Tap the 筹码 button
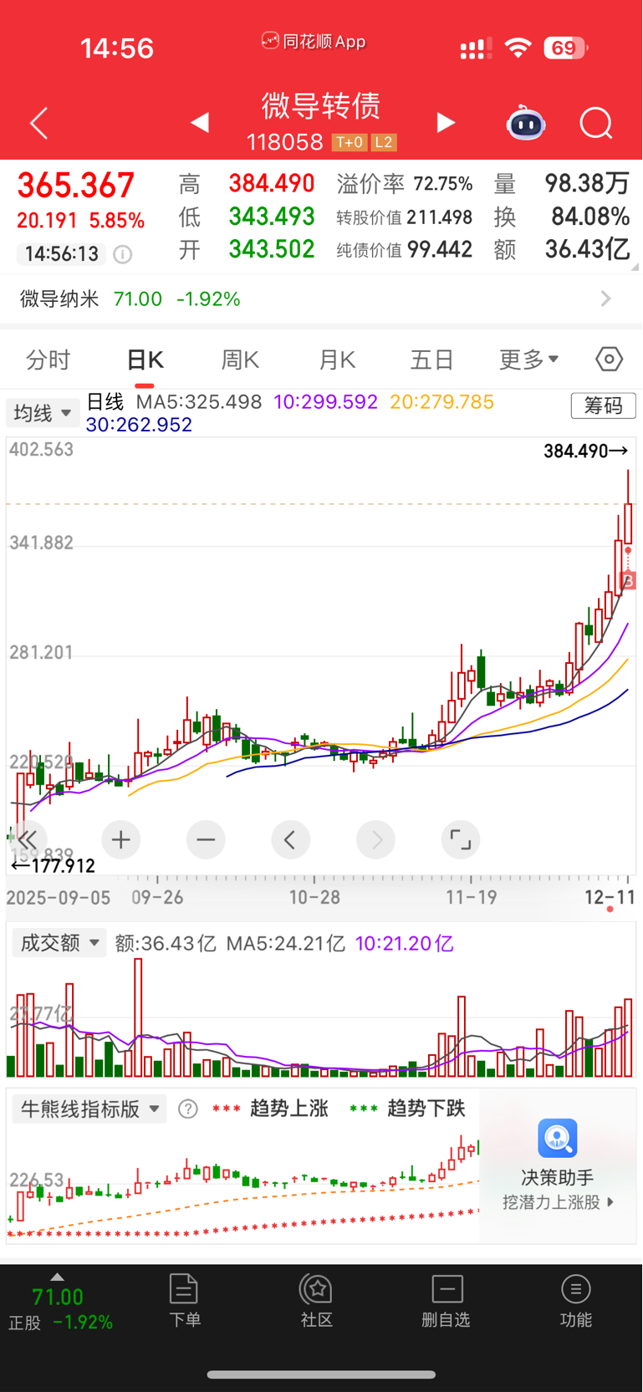The image size is (643, 1392). (x=603, y=405)
